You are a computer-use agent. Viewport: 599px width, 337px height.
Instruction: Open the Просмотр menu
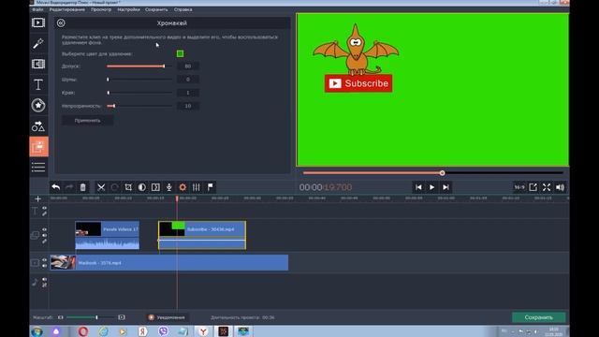coord(101,9)
